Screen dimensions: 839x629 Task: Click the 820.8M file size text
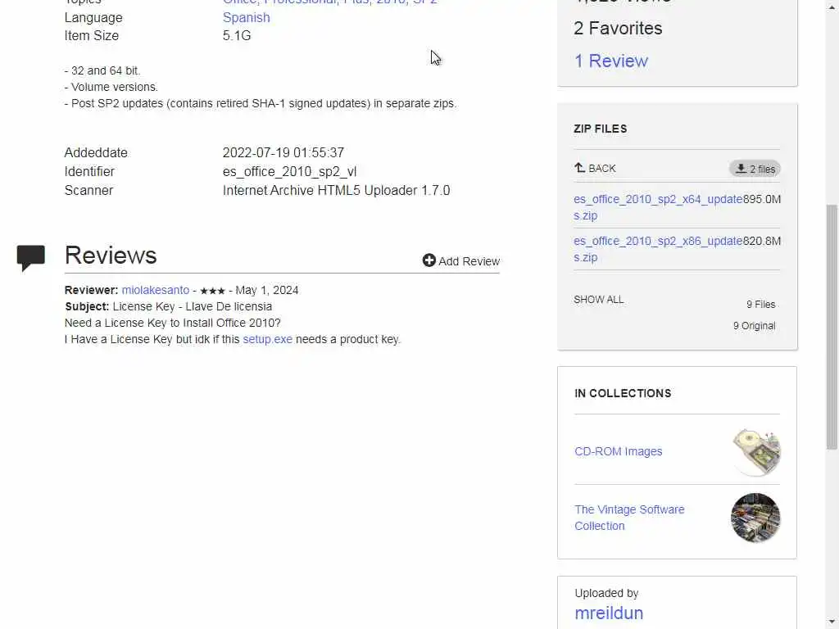[762, 241]
